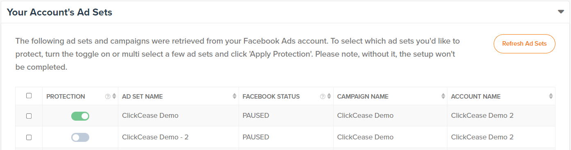Open the Protection column help icon
This screenshot has width=571, height=150.
[108, 97]
